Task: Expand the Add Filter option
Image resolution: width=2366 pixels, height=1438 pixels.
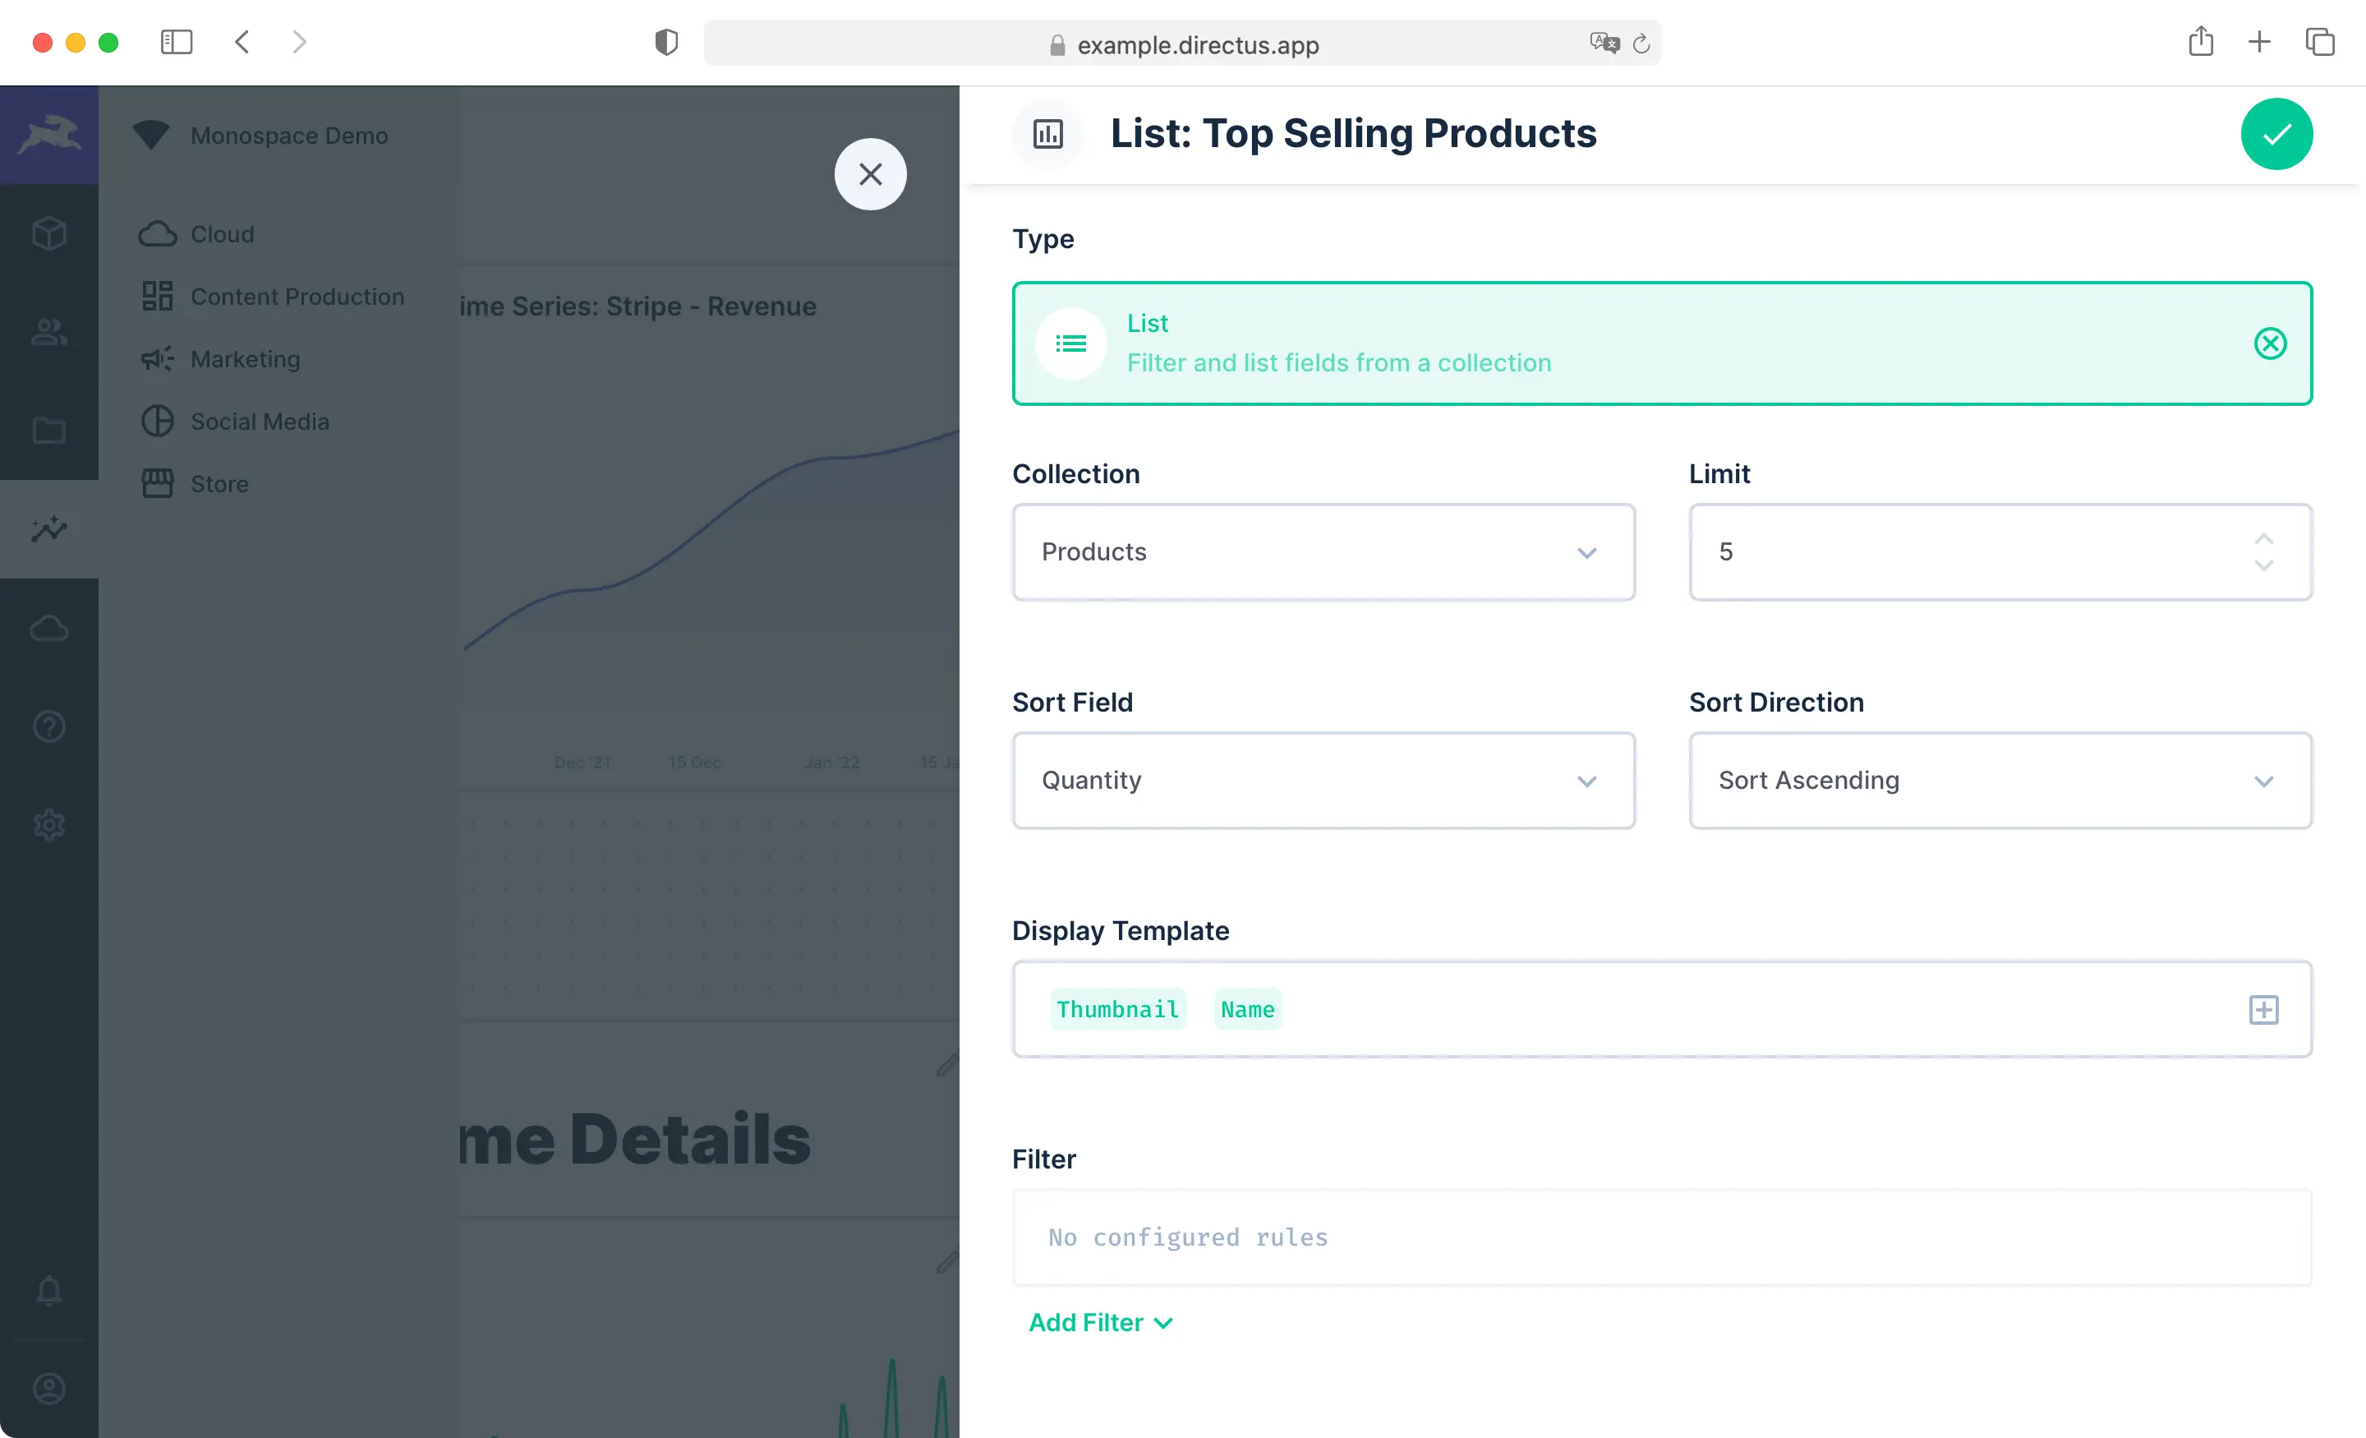Action: point(1100,1322)
